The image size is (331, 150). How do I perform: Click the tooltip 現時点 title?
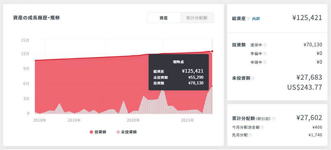(179, 62)
